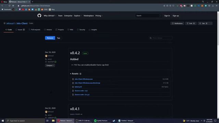The image size is (219, 123).
Task: Open File Explorer from the taskbar
Action: point(53,121)
